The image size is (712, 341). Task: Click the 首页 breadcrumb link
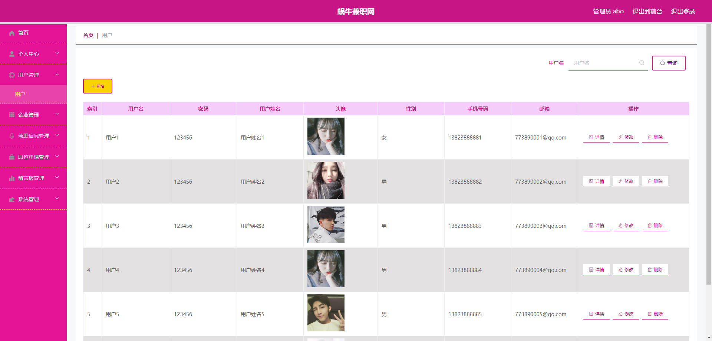coord(88,35)
